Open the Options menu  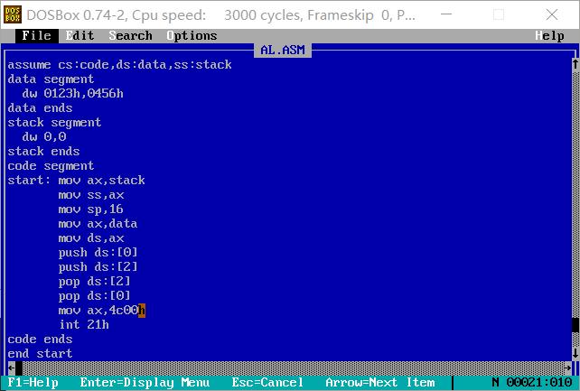tap(192, 35)
